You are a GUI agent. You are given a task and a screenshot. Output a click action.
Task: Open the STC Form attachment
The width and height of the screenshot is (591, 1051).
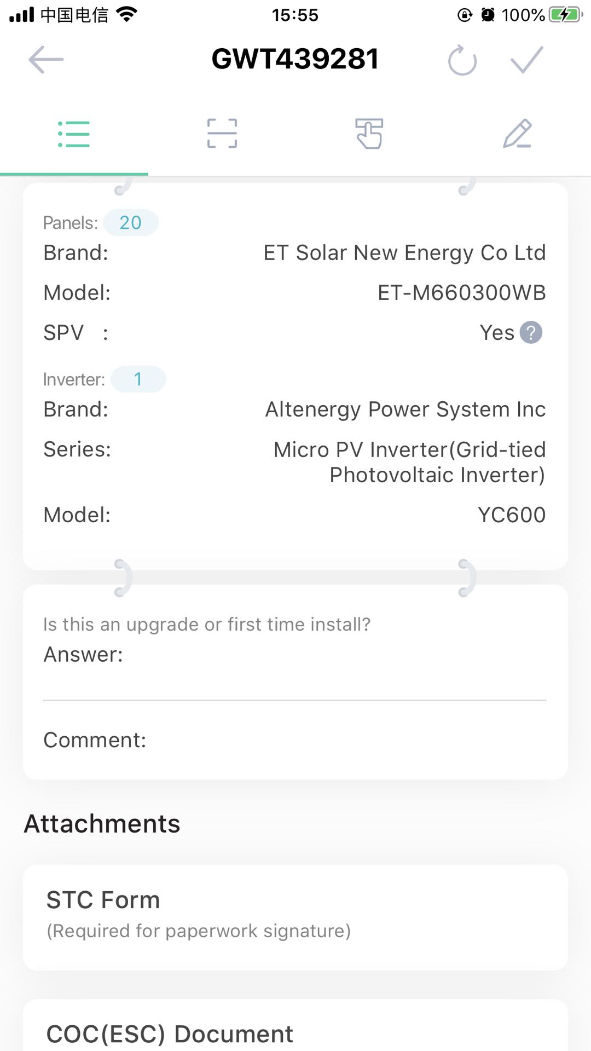pyautogui.click(x=295, y=917)
